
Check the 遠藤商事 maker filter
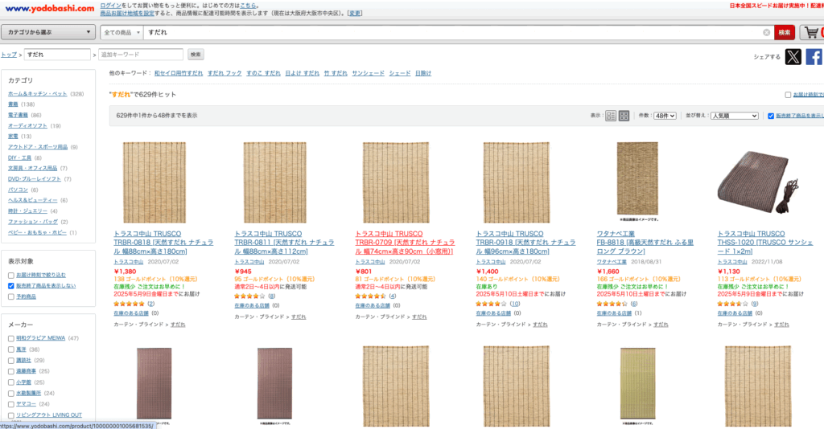(11, 371)
